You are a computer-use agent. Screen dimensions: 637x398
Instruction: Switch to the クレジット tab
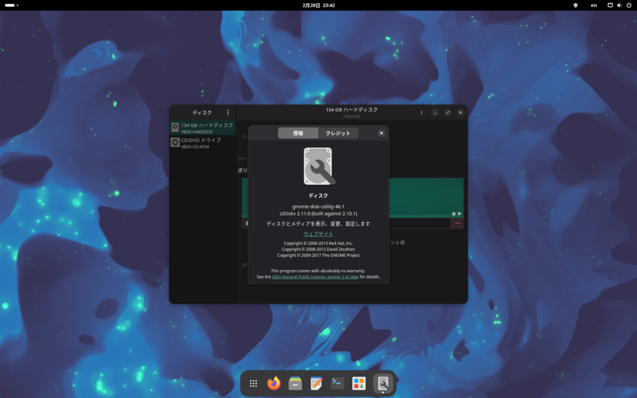coord(338,133)
